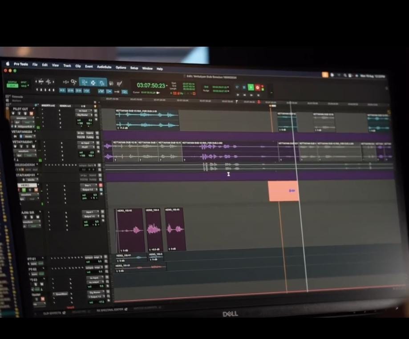Select the Grabber hand tool

(102, 83)
